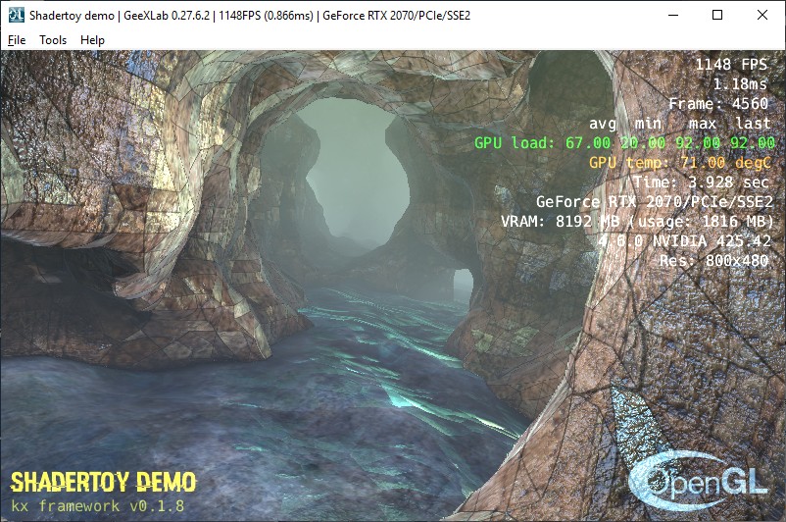Click the "avg min max last" header row
The height and width of the screenshot is (522, 786).
[x=680, y=123]
